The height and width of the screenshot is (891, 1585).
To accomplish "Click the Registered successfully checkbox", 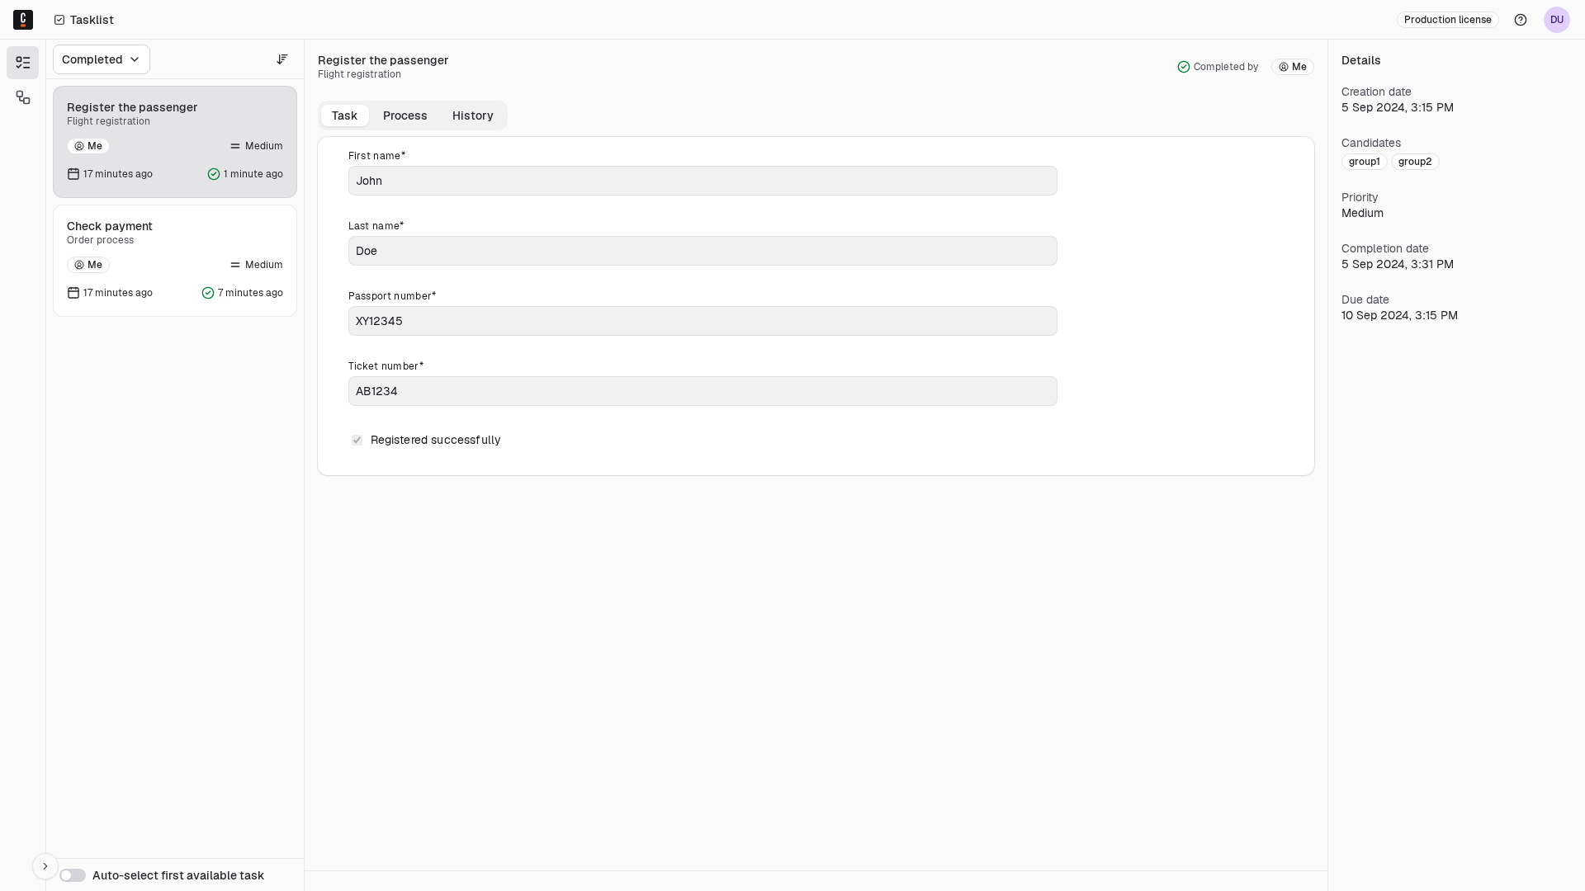I will tap(357, 440).
